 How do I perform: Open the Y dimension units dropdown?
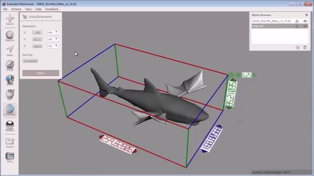click(x=53, y=39)
